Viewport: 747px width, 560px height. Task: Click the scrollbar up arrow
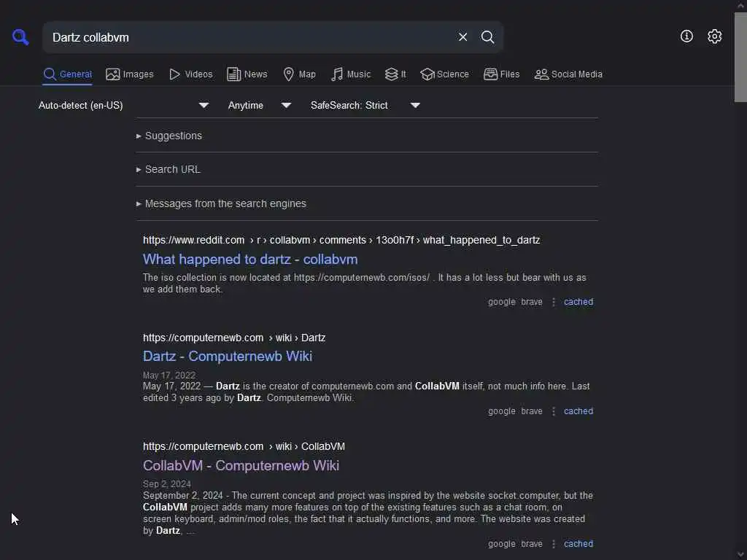740,5
